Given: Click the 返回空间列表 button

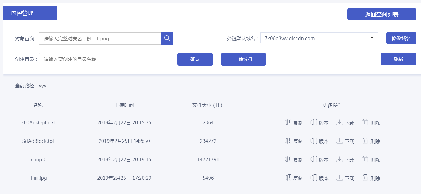Looking at the screenshot, I should tap(382, 14).
